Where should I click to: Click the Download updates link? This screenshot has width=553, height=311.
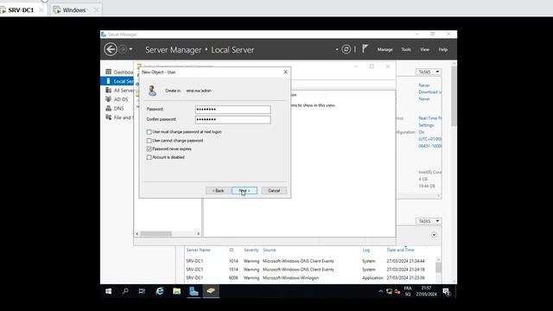pos(430,92)
